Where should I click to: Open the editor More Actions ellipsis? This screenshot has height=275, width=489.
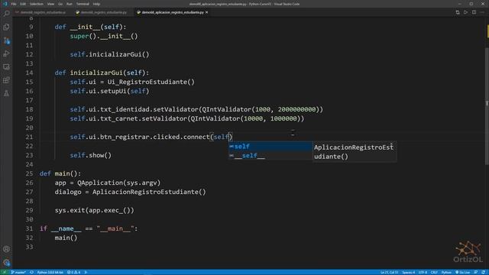coord(482,12)
